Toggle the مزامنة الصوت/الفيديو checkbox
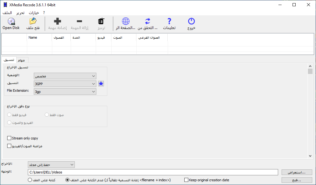The image size is (316, 185). [x=9, y=146]
